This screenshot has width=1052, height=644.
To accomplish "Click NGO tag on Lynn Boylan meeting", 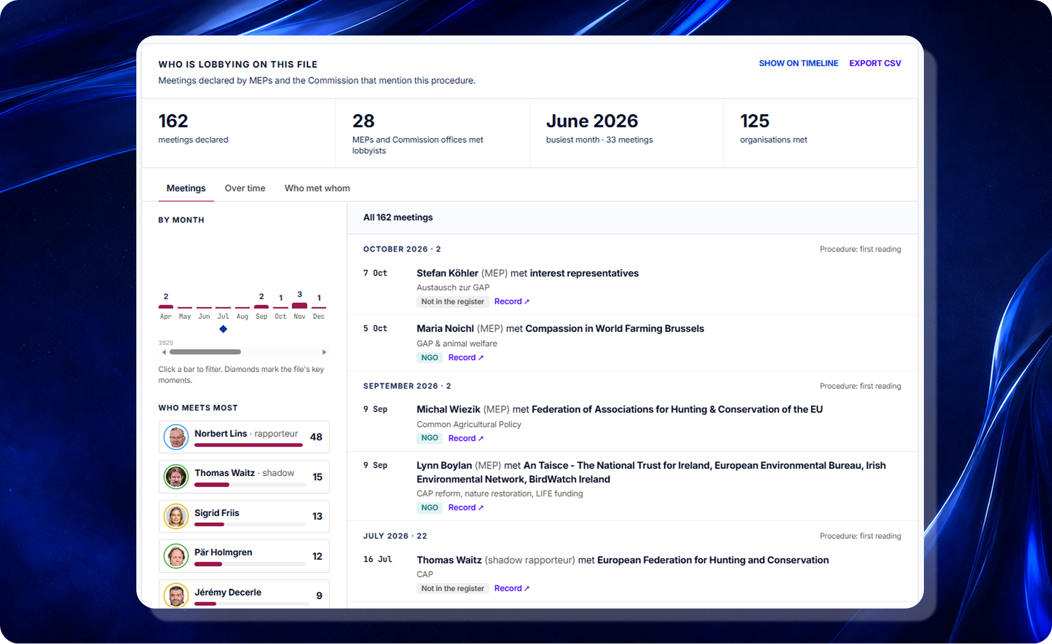I will tap(430, 508).
